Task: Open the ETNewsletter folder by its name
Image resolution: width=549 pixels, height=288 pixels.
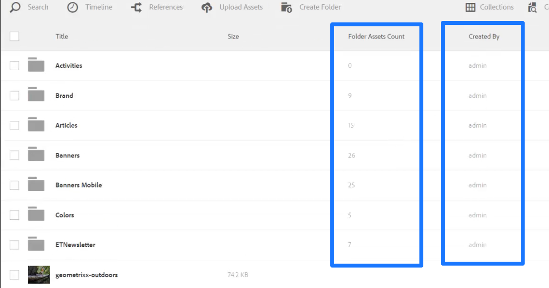Action: [x=76, y=245]
